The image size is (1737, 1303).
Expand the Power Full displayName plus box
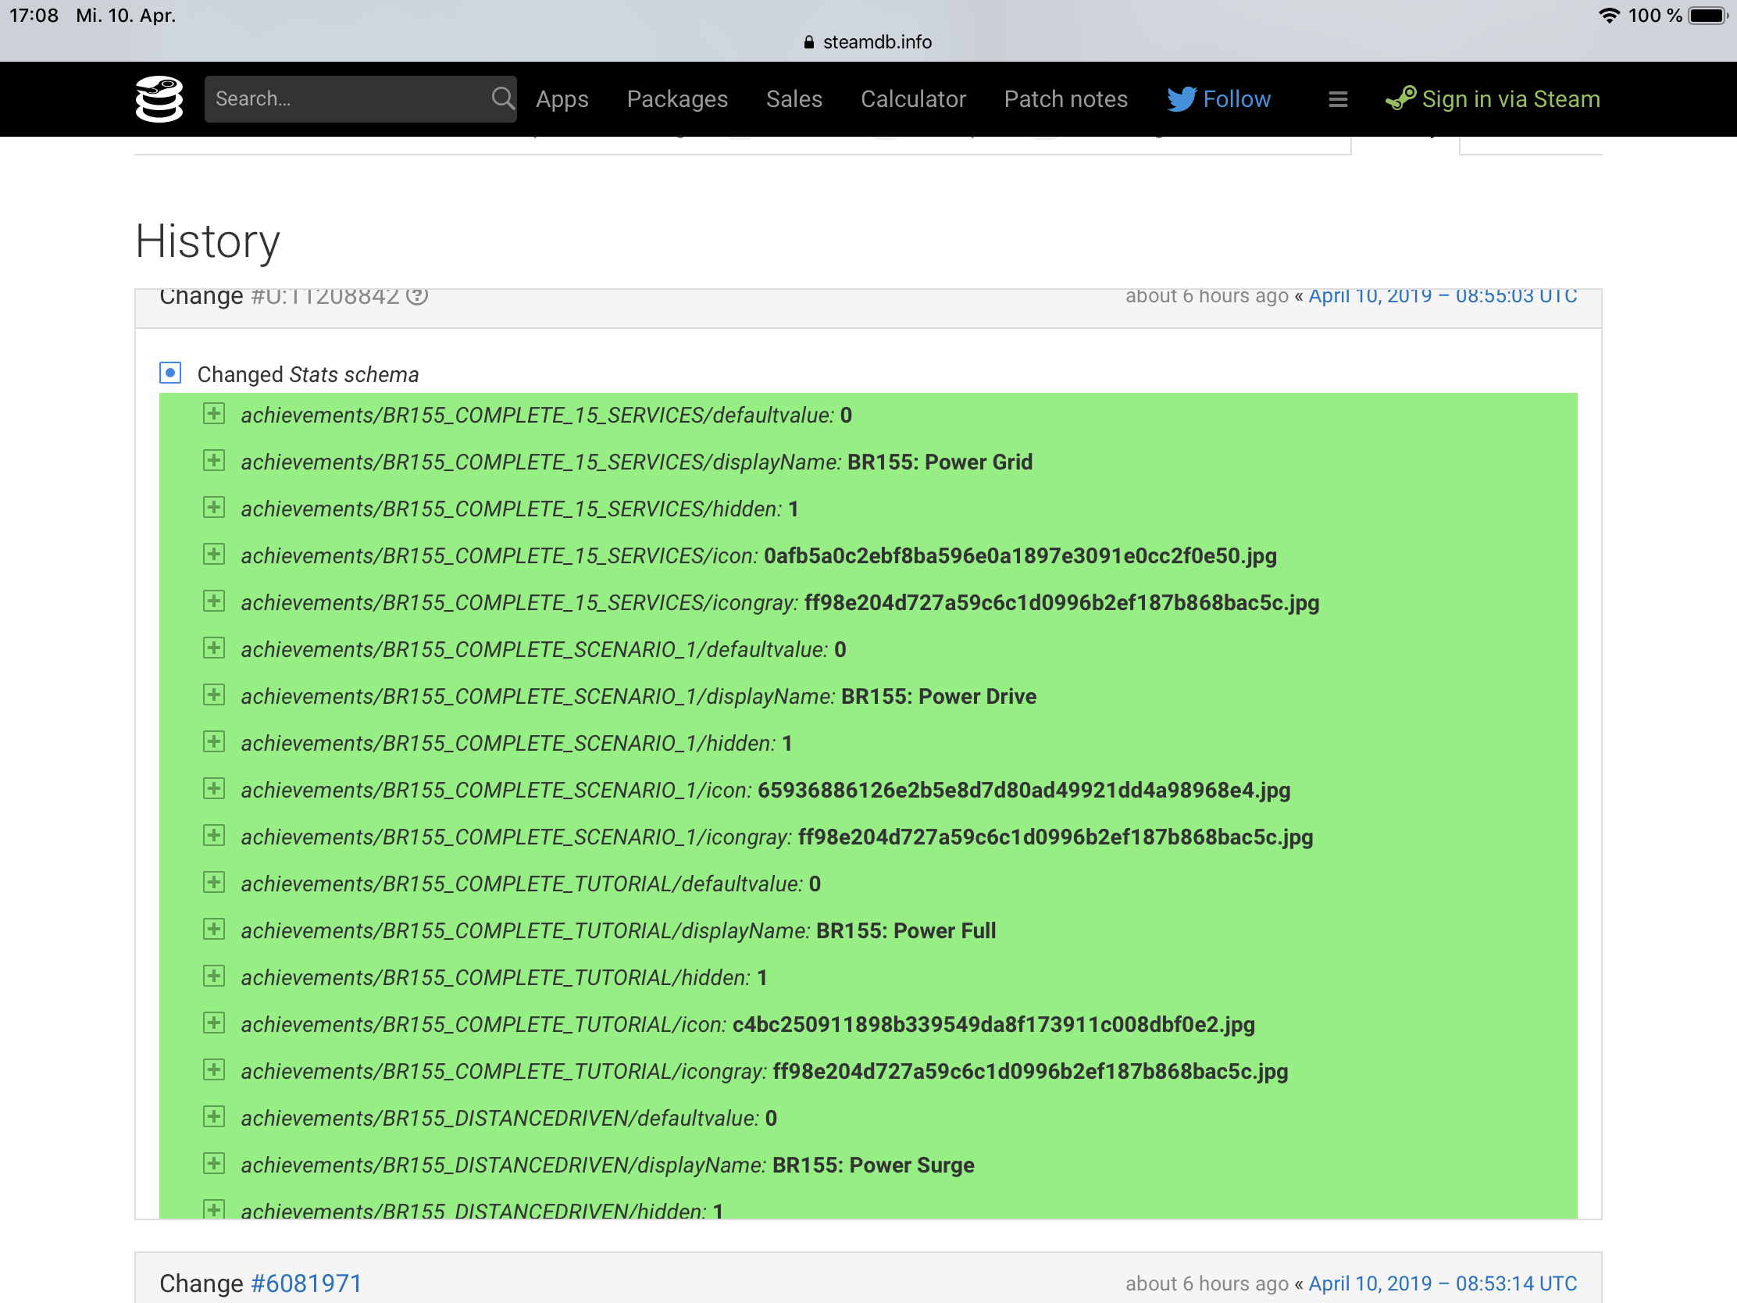pyautogui.click(x=213, y=929)
